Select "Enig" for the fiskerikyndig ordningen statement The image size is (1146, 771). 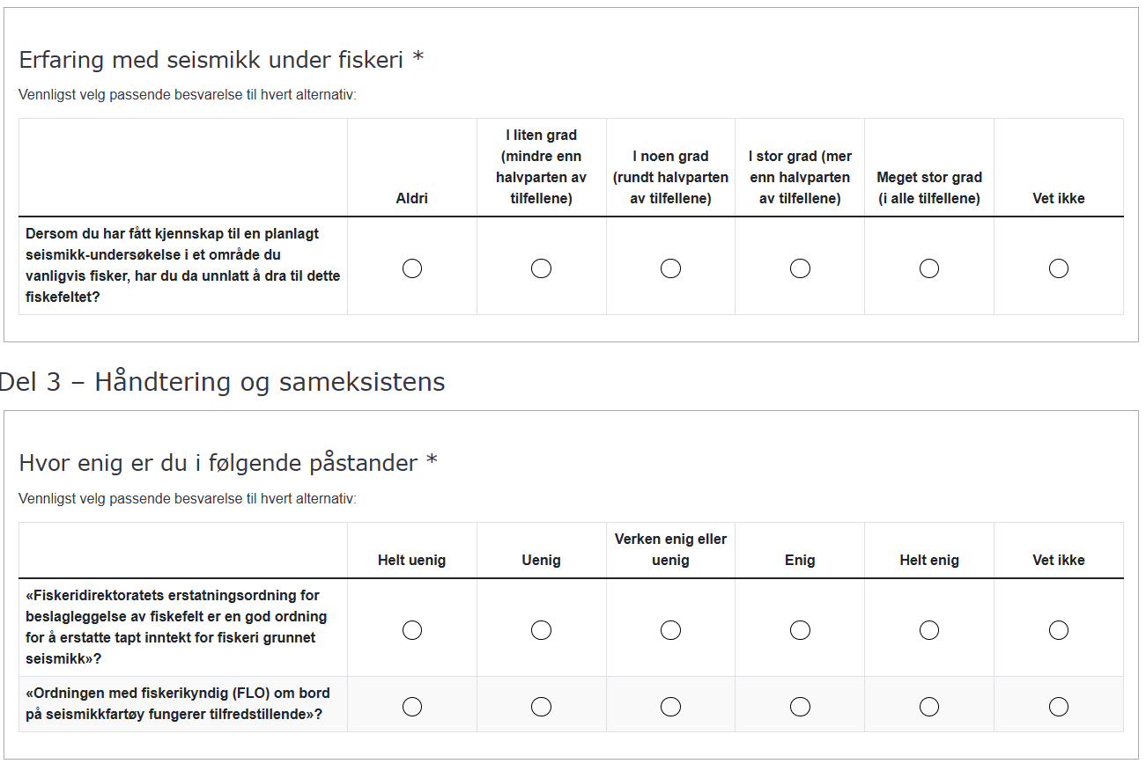[800, 705]
